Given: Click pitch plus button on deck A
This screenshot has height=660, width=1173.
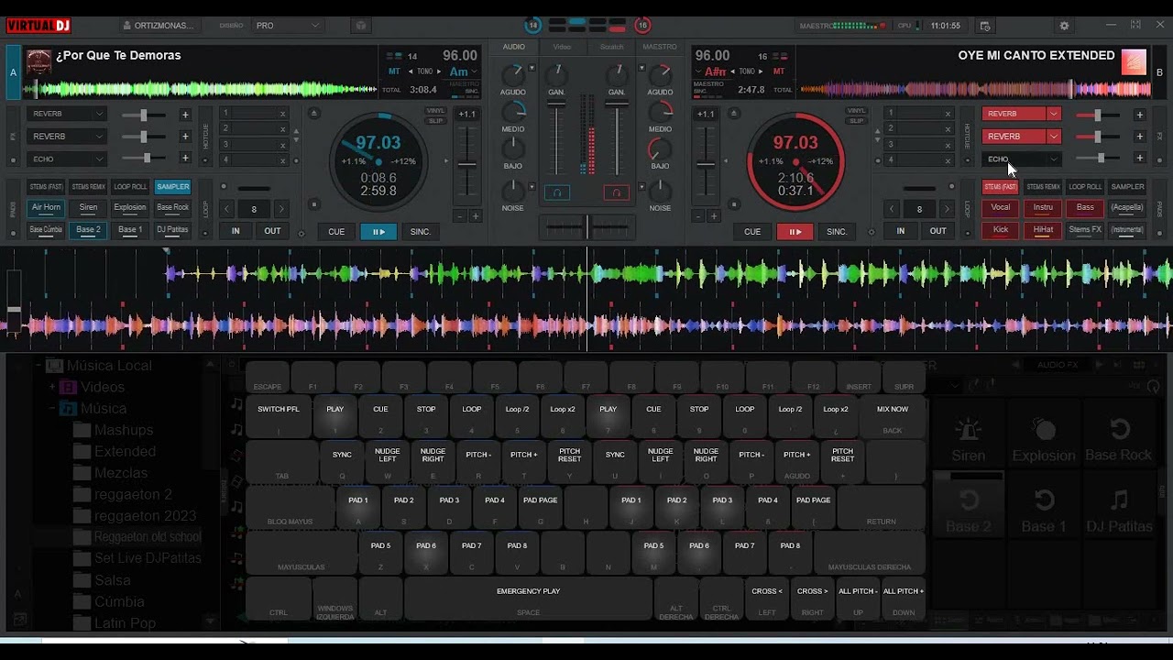Looking at the screenshot, I should pos(476,216).
